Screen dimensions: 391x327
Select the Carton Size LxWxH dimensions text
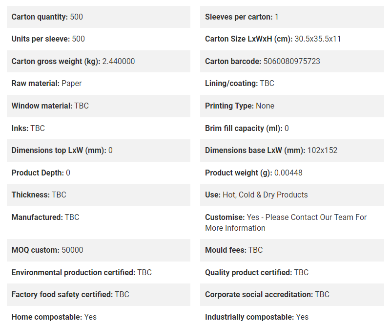coord(318,39)
